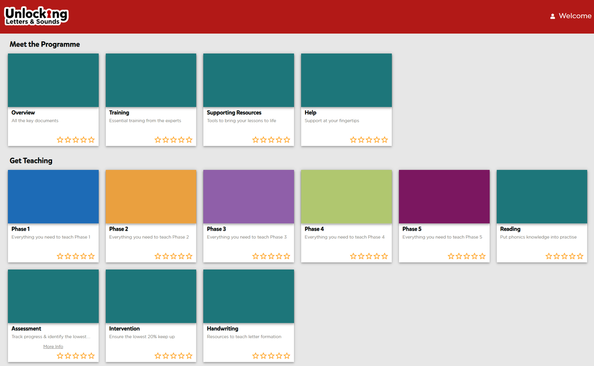The image size is (594, 366).
Task: Open the Intervention card image
Action: tap(151, 296)
